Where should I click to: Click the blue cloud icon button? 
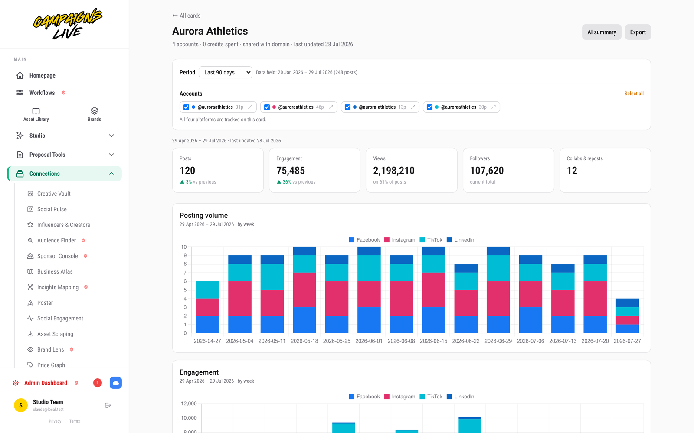[116, 383]
